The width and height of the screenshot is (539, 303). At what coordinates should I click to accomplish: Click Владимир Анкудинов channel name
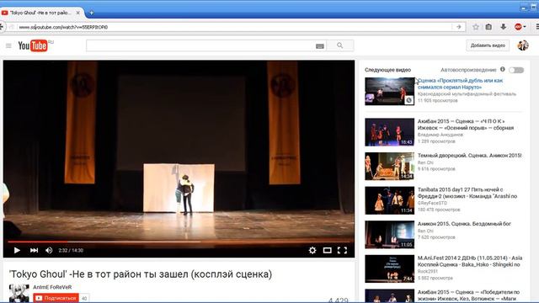click(440, 135)
